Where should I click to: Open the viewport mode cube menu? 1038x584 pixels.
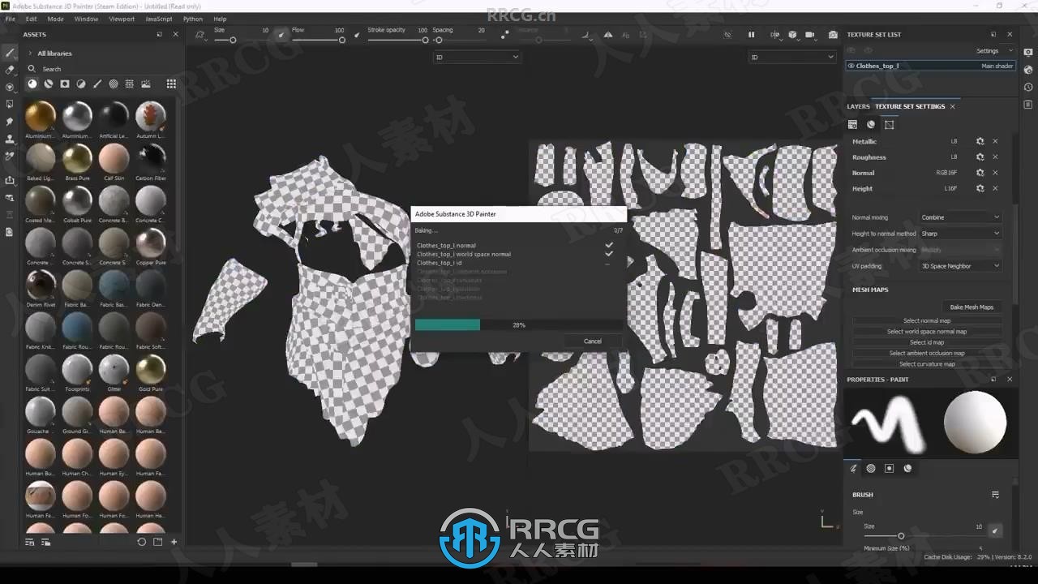(792, 35)
